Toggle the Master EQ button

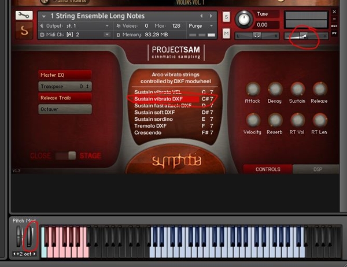(65, 75)
